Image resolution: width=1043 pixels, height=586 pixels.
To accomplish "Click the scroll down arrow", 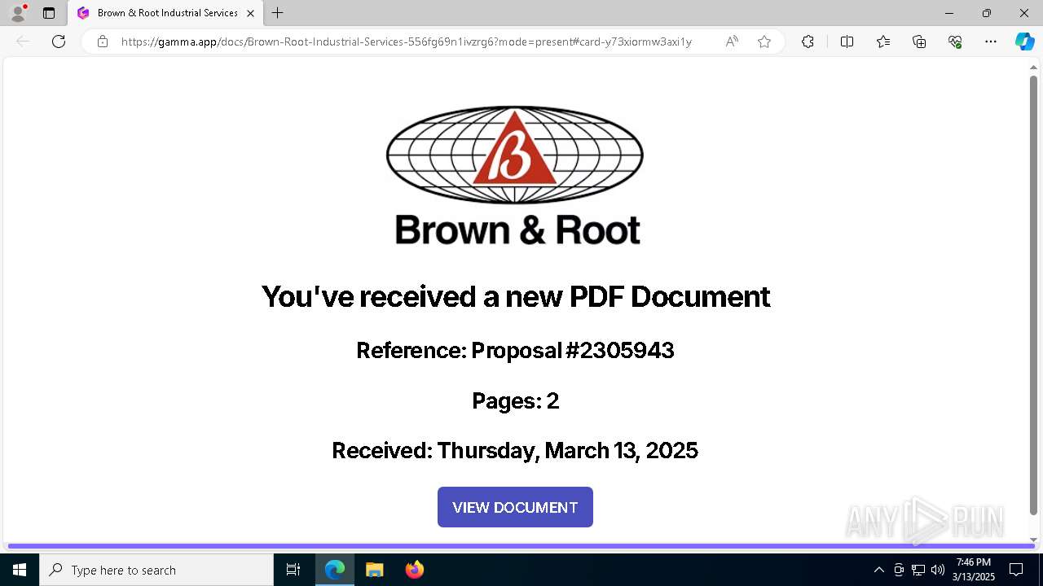I will (x=1033, y=540).
